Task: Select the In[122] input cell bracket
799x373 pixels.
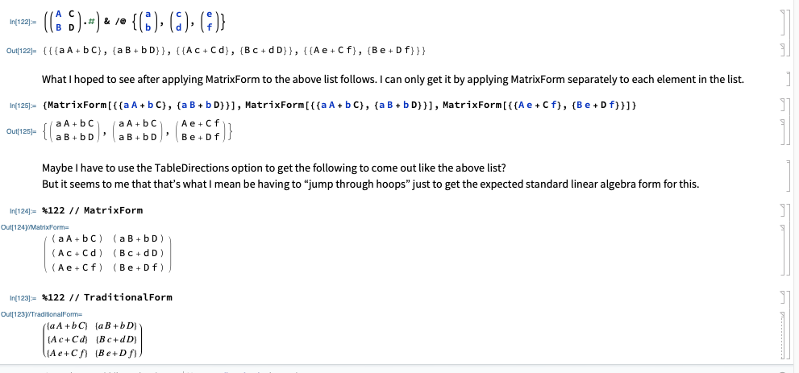Action: click(x=782, y=19)
